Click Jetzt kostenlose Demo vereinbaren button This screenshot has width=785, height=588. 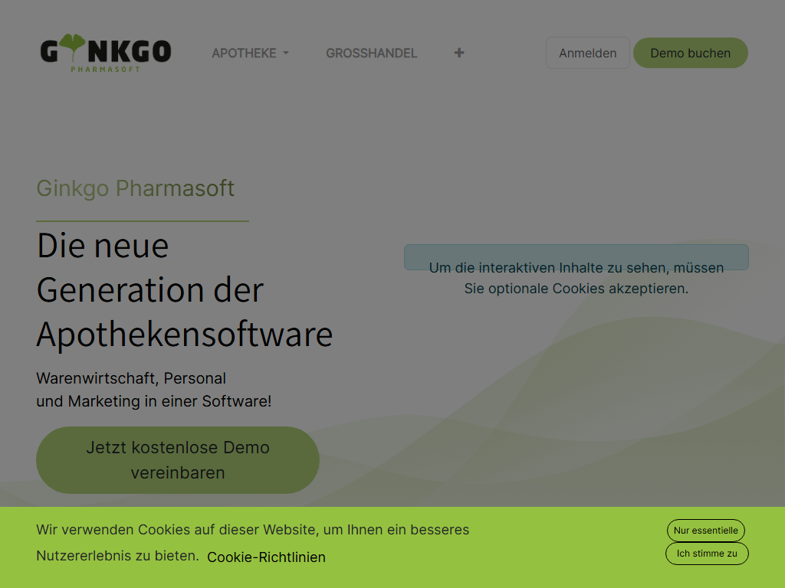pos(178,460)
